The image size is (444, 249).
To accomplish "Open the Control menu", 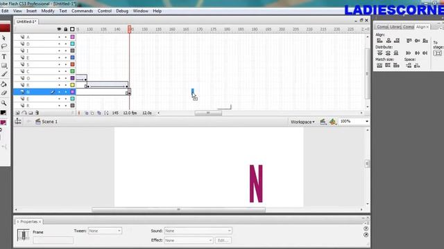I will tap(105, 11).
